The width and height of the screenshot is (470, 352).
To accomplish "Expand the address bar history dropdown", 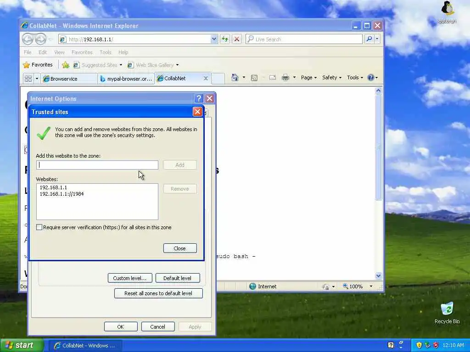I will pos(214,39).
